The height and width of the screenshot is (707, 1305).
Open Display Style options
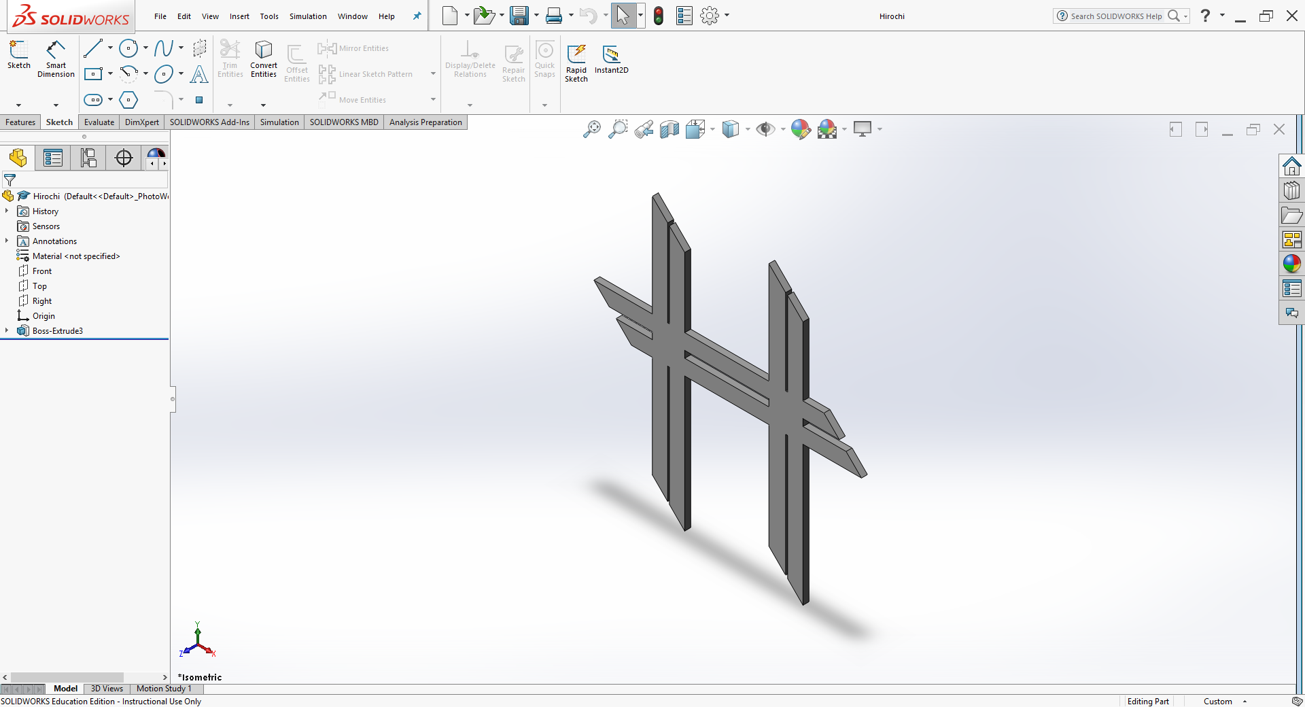tap(731, 129)
